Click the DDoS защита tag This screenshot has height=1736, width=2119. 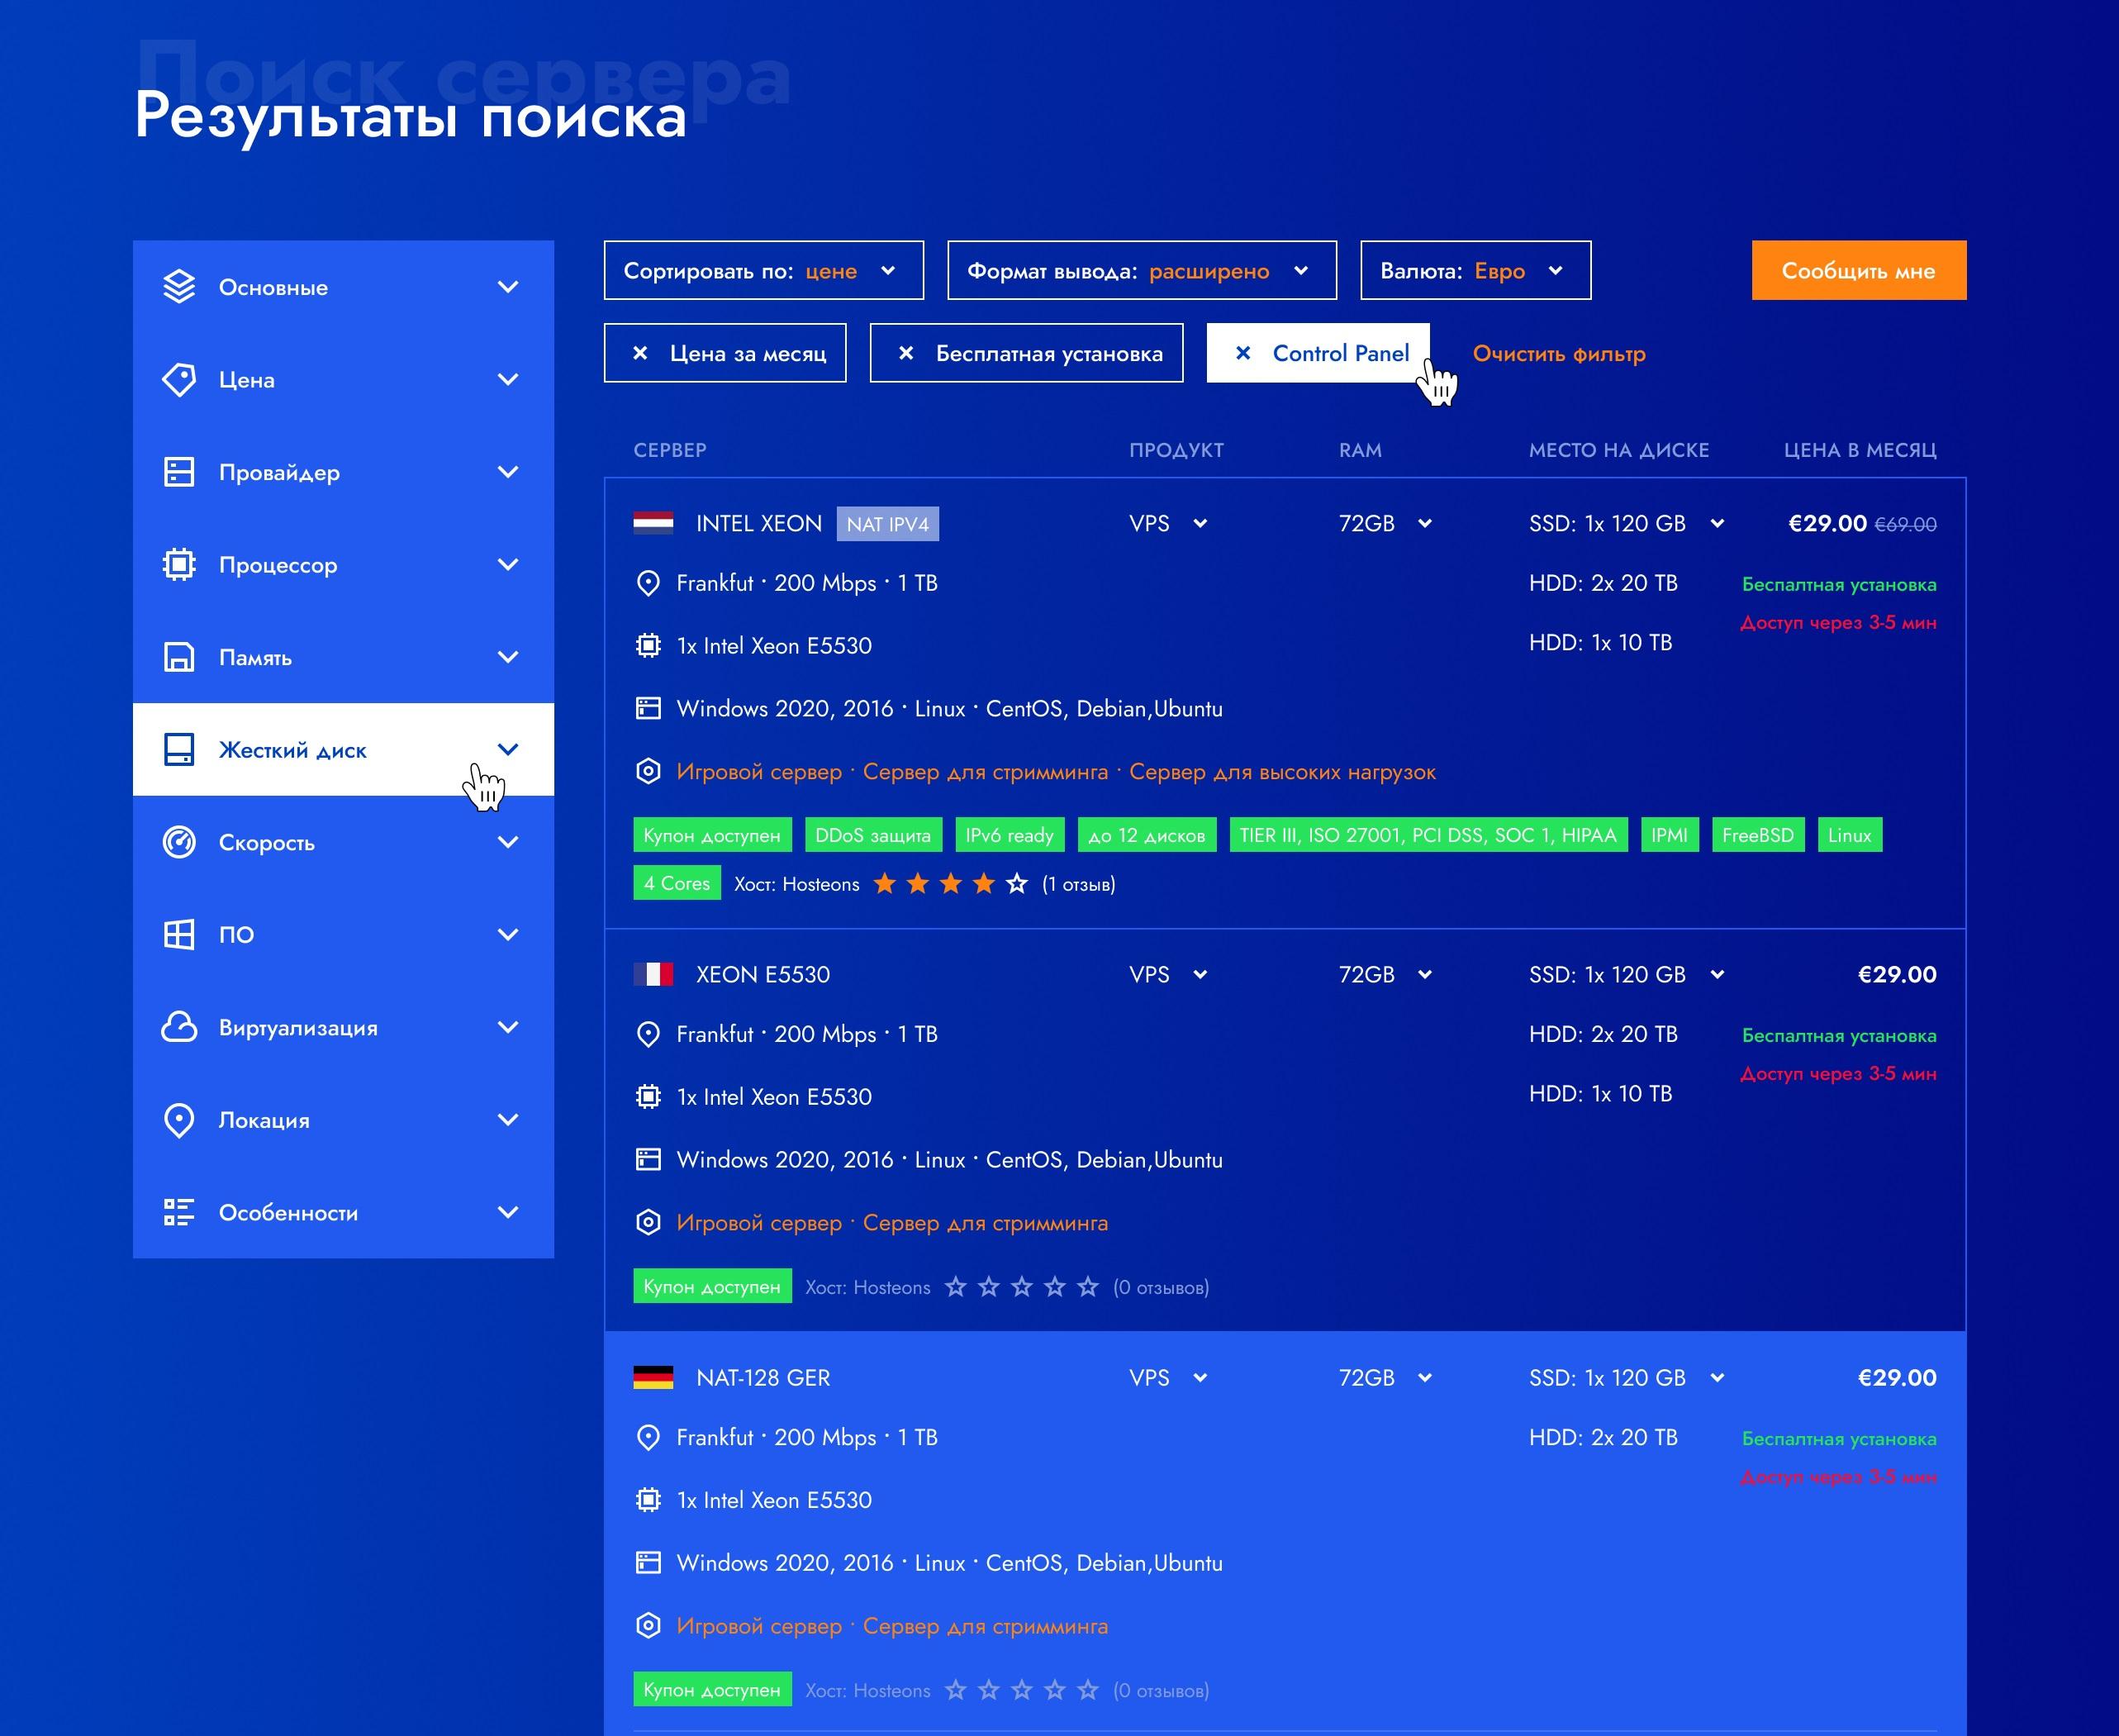click(x=872, y=835)
